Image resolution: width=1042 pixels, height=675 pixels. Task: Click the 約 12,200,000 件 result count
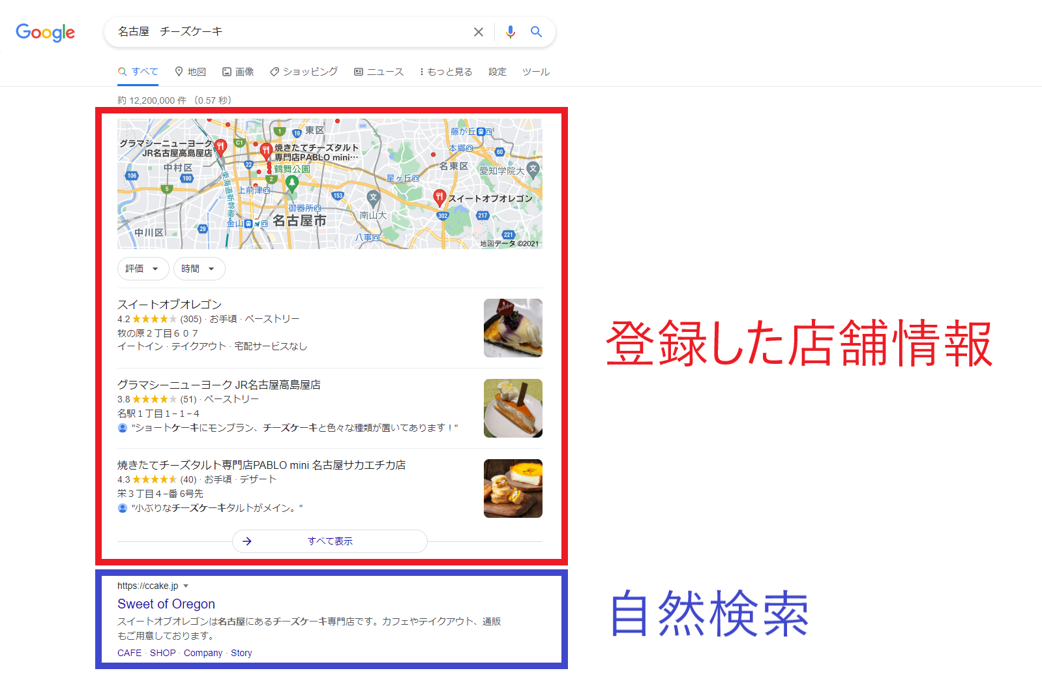(x=152, y=100)
